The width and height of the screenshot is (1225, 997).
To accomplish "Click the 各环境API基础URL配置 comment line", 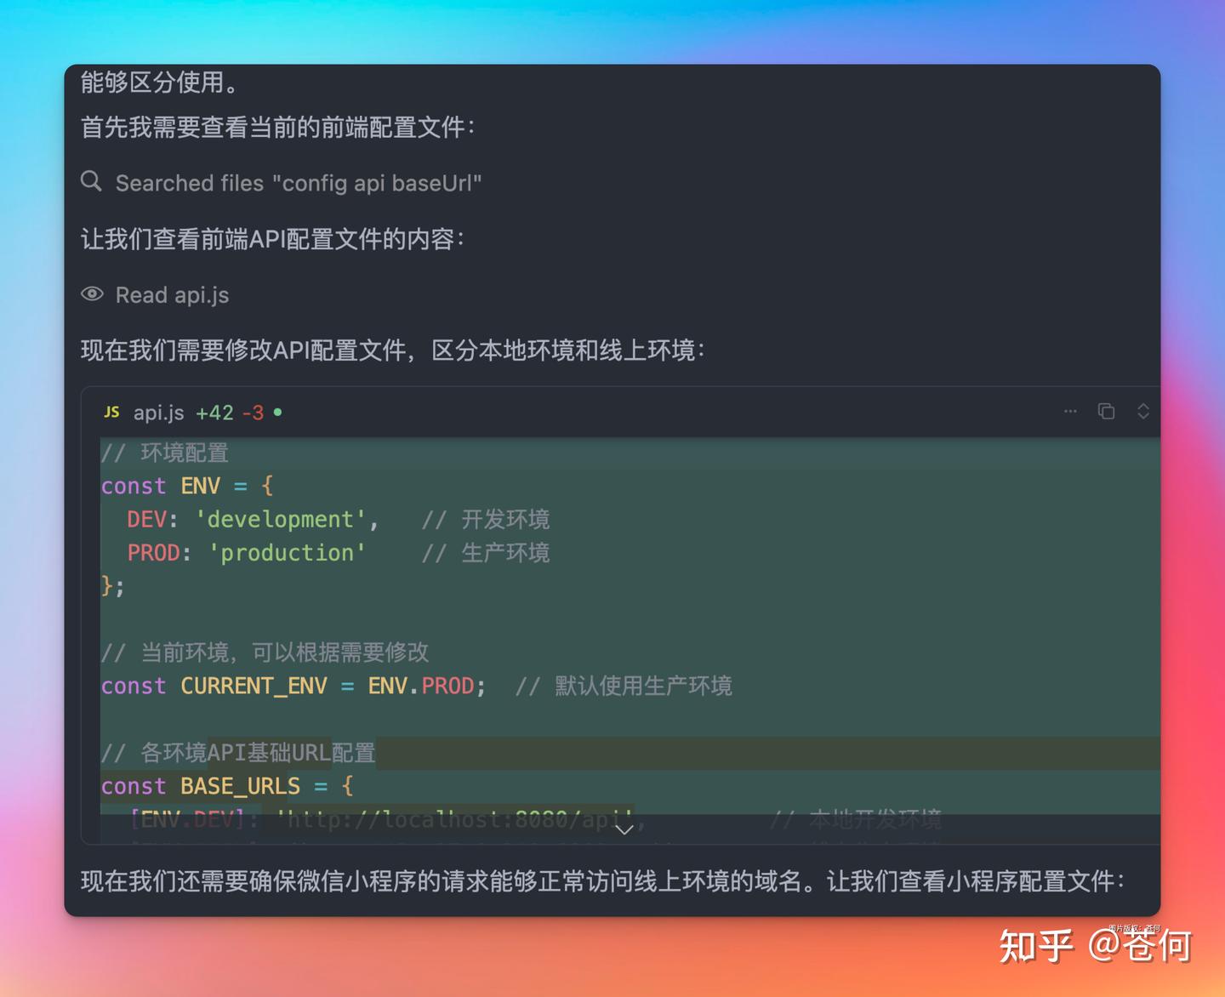I will point(238,753).
